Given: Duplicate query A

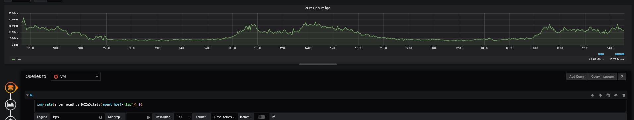Looking at the screenshot, I should coord(608,95).
